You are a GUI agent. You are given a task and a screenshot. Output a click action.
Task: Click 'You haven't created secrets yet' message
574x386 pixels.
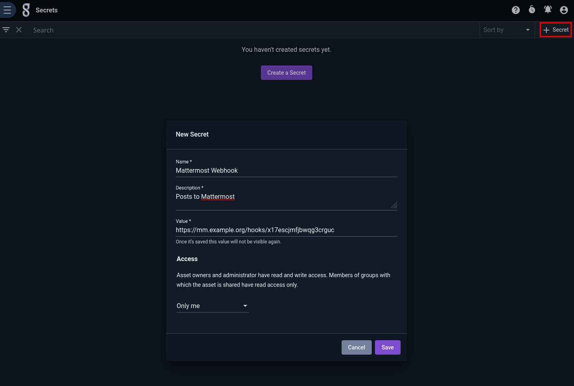(x=287, y=50)
